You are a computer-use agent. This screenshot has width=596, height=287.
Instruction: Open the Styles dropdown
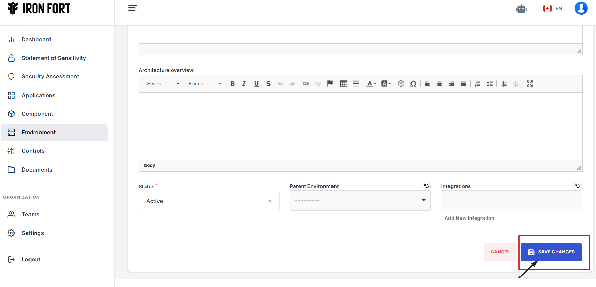[x=163, y=84]
